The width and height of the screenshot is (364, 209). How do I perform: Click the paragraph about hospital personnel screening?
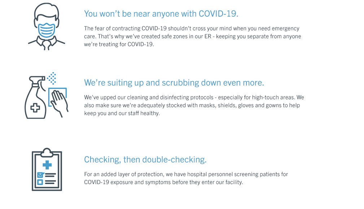click(186, 178)
